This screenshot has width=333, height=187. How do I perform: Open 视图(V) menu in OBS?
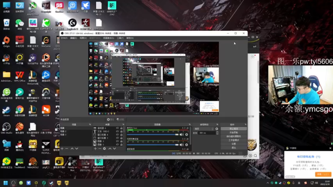pos(83,38)
